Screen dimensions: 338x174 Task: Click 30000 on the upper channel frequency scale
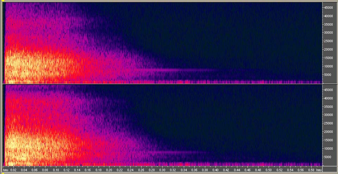point(328,33)
